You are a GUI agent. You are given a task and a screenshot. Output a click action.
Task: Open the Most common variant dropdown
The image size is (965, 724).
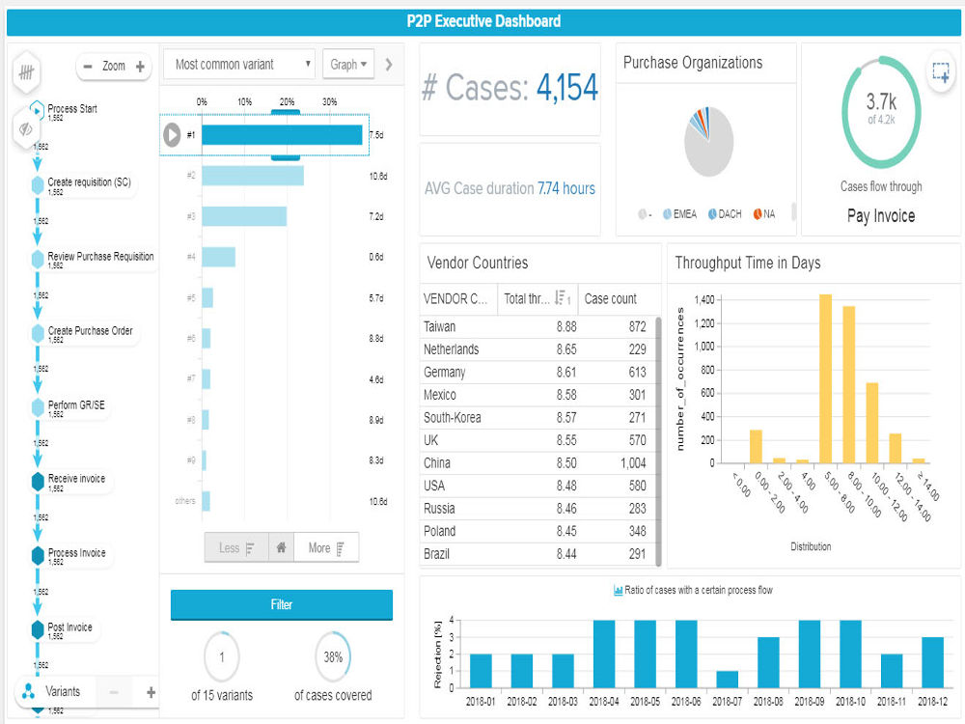click(239, 64)
